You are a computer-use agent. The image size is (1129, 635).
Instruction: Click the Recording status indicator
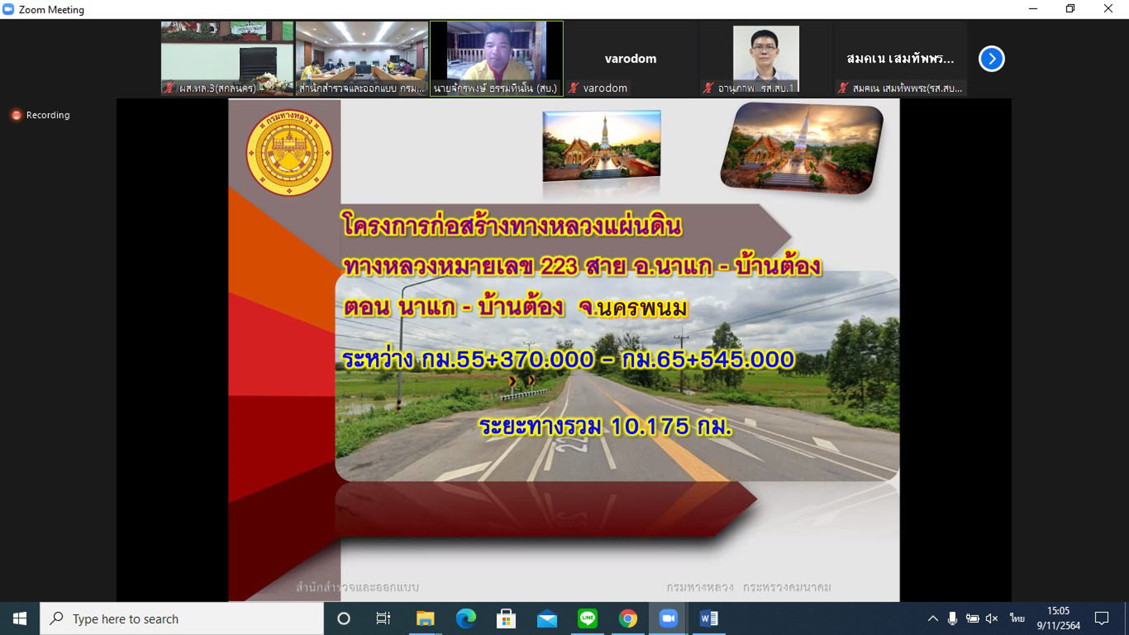(41, 115)
